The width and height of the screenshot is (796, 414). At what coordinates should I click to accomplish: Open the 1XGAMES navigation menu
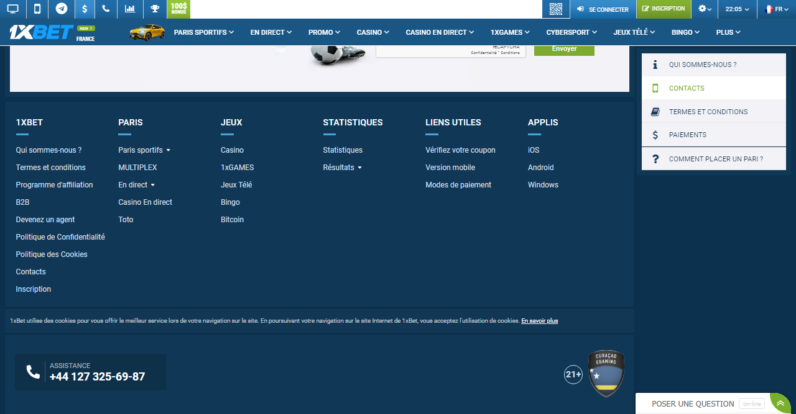point(510,32)
